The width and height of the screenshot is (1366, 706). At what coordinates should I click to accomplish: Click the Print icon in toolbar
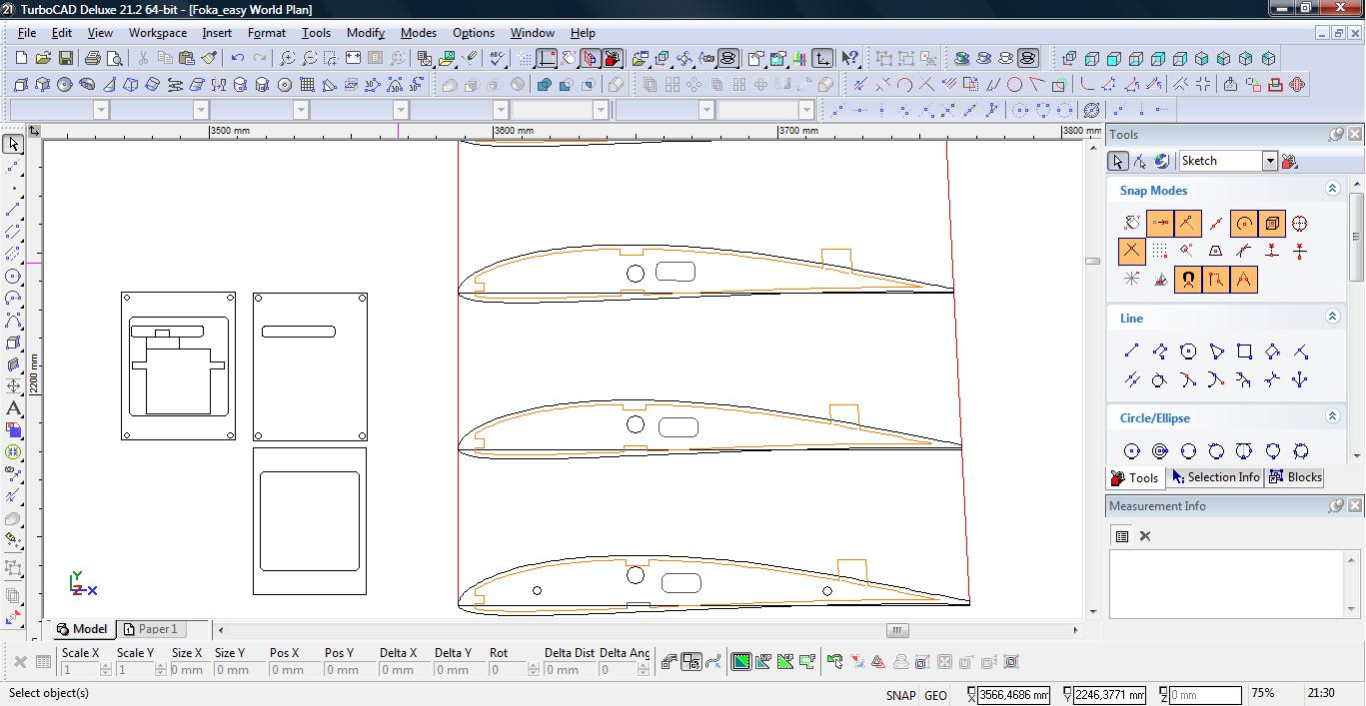point(93,59)
